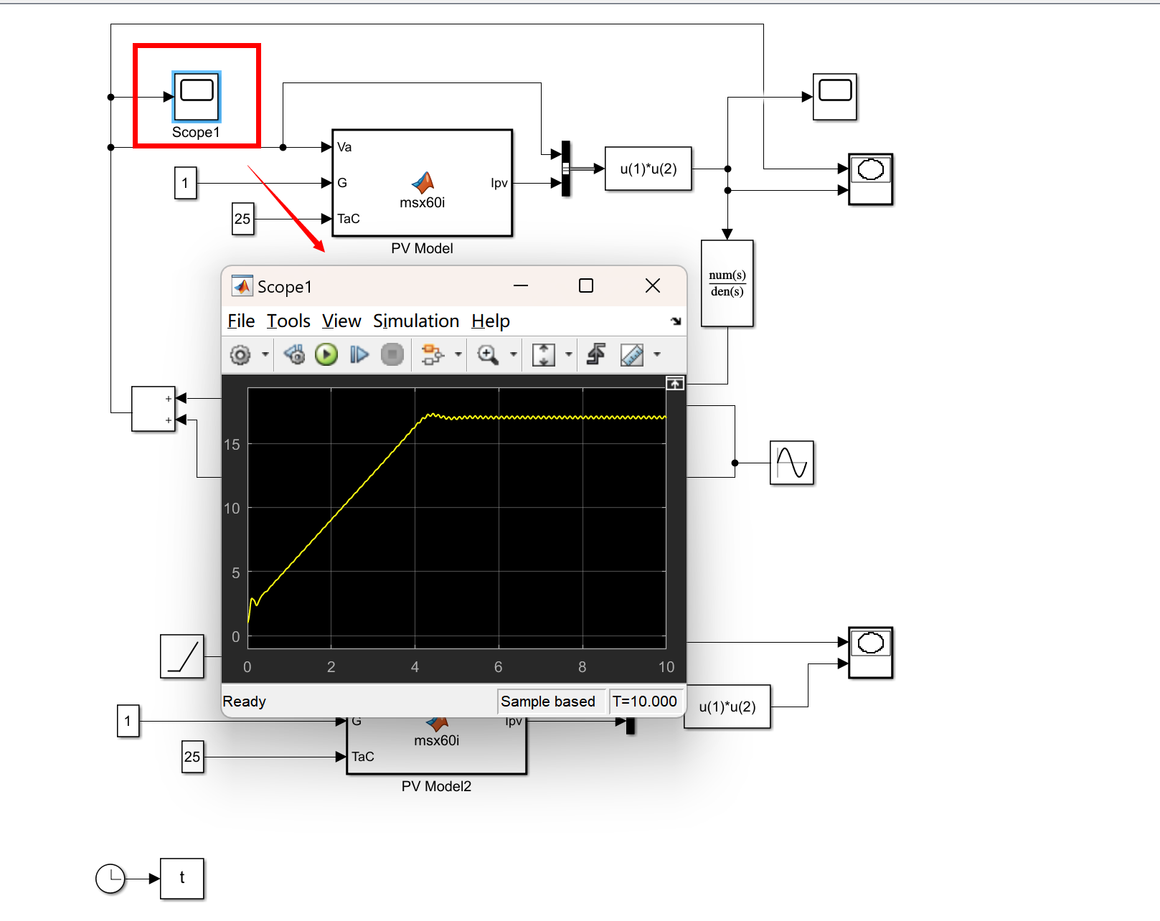Select the Mux bar before upper u(1)*u(2)

[565, 169]
